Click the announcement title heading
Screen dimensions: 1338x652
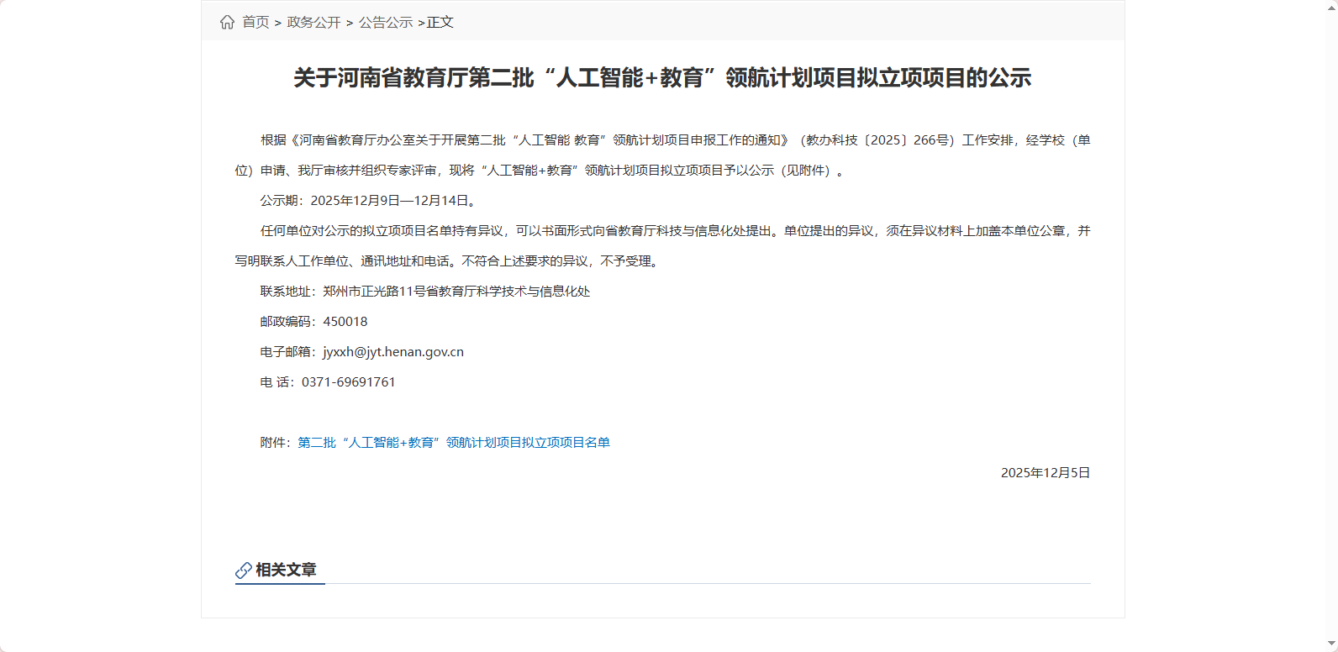click(x=662, y=78)
